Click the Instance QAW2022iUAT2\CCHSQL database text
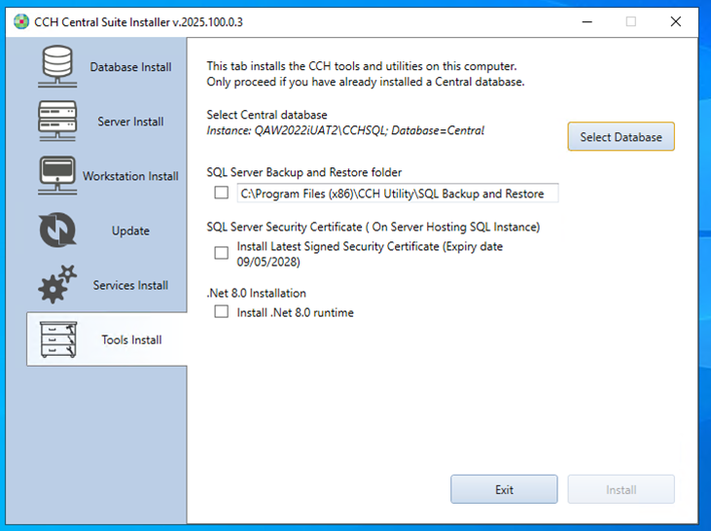Viewport: 711px width, 531px height. tap(345, 130)
